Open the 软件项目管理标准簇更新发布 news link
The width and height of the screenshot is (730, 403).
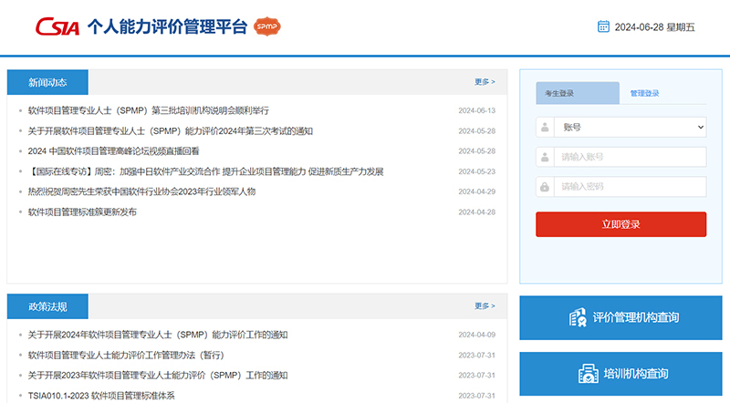coord(82,212)
